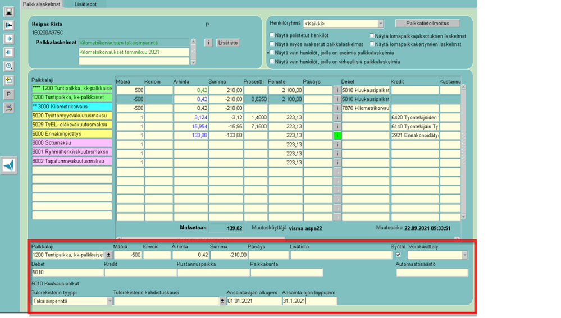Click the exit arrow icon in sidebar

[x=9, y=25]
